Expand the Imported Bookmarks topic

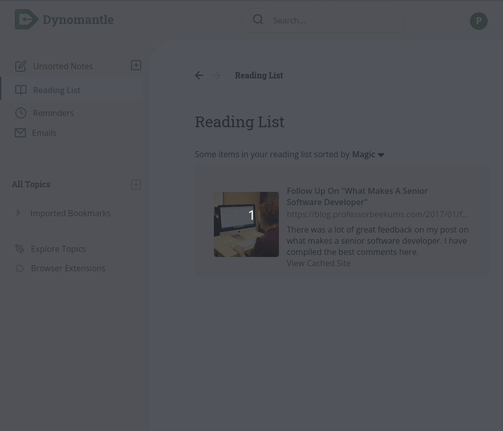click(18, 213)
